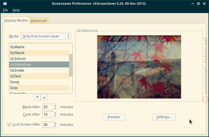Maximize the Screensaver Preferences window
The height and width of the screenshot is (137, 209).
[198, 4]
